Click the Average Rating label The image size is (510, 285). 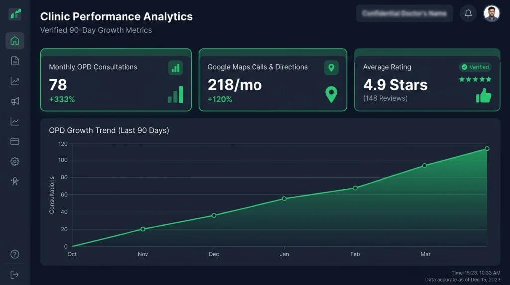click(387, 67)
